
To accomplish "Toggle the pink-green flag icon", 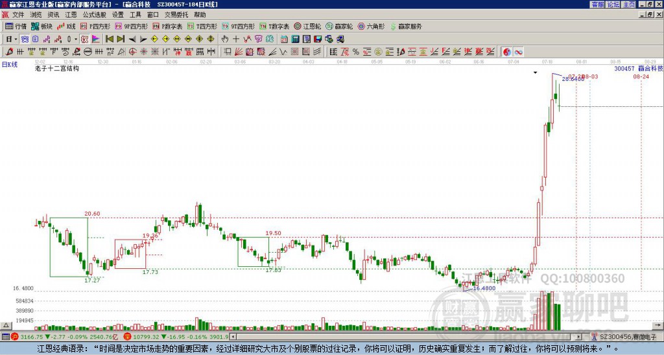I will (x=96, y=39).
